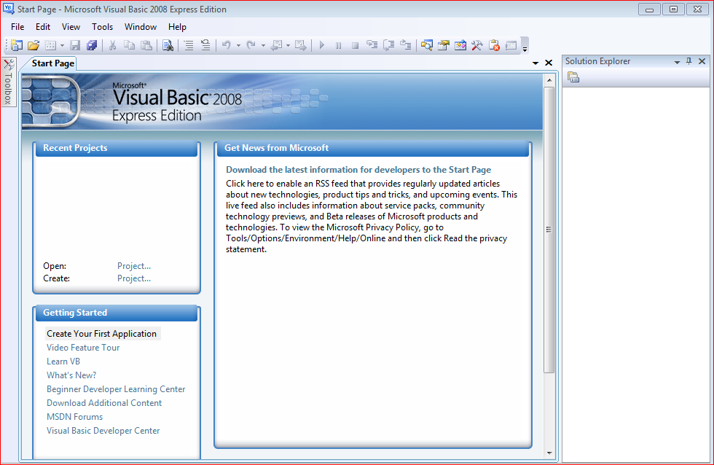This screenshot has width=714, height=465.
Task: Click the Navigate Forward icon
Action: point(300,45)
